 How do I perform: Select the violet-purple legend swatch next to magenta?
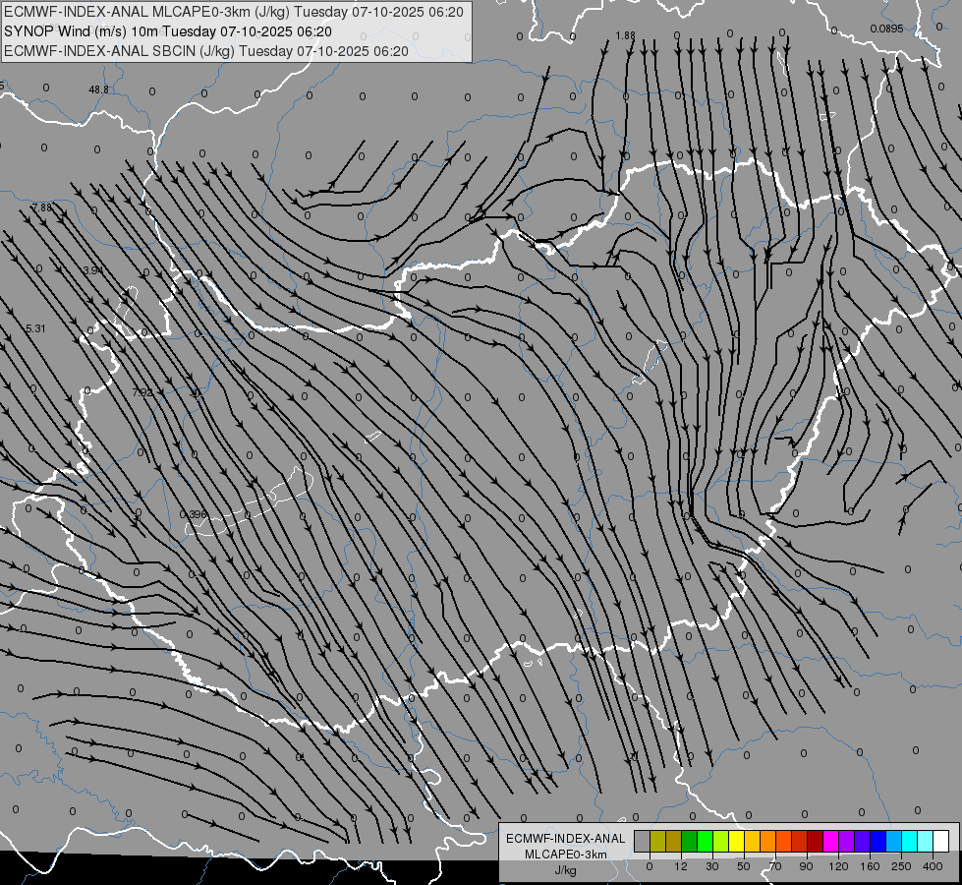[x=847, y=841]
